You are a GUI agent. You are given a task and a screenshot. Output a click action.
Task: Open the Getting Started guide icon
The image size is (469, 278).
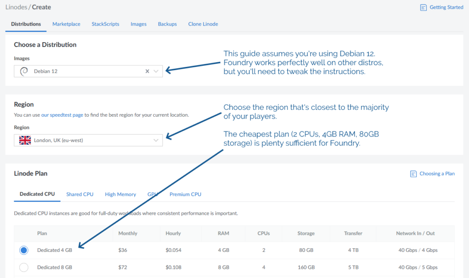[423, 7]
